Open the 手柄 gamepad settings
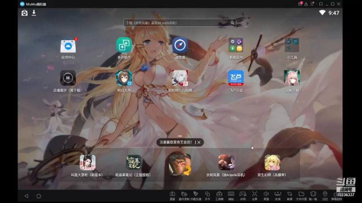Viewport: 362px width, 203px height. click(243, 195)
